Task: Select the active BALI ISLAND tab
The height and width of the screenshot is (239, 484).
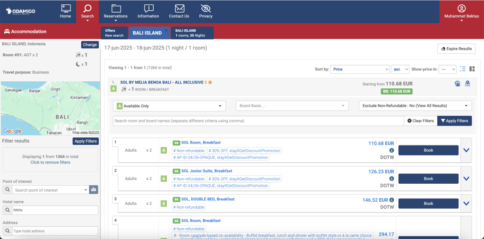Action: [x=147, y=33]
